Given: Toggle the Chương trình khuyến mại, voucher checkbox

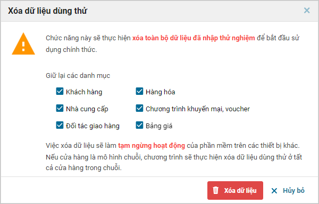Looking at the screenshot, I should tap(139, 108).
